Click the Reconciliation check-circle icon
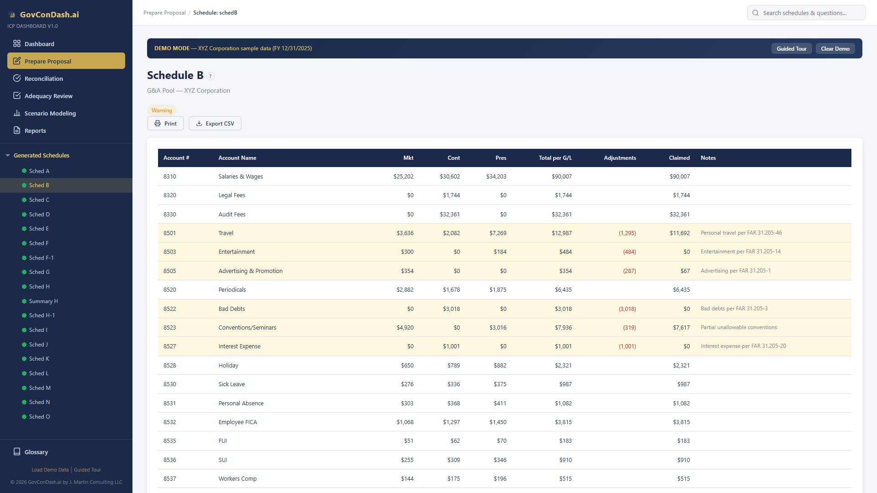This screenshot has height=493, width=877. [17, 79]
